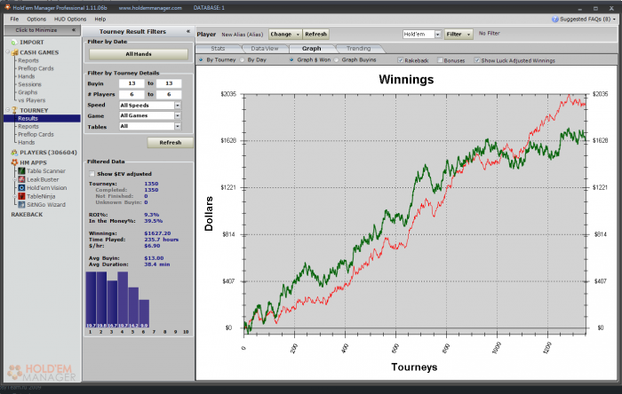Screen dimensions: 622x394
Task: Select Results under Tourney
Action: coord(42,118)
